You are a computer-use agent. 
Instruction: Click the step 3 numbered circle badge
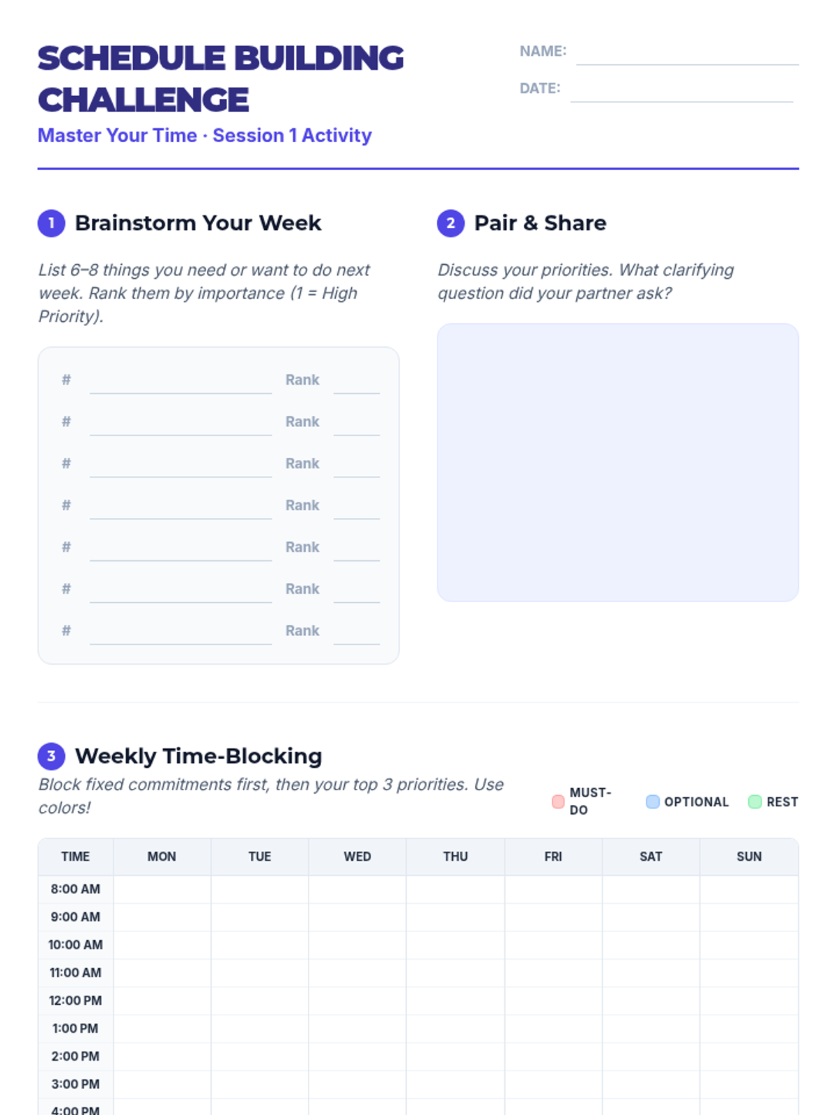[x=51, y=756]
